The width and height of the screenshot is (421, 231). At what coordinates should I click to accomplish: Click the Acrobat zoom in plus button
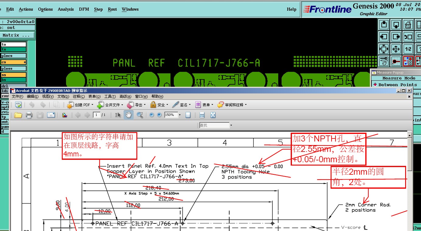(x=159, y=115)
